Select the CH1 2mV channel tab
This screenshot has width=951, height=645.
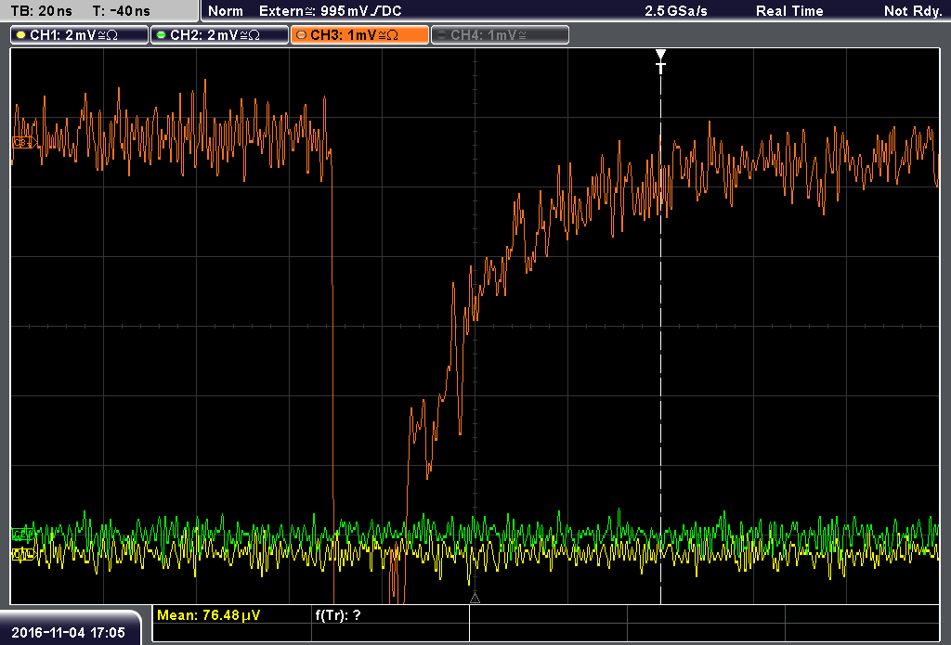click(x=80, y=35)
